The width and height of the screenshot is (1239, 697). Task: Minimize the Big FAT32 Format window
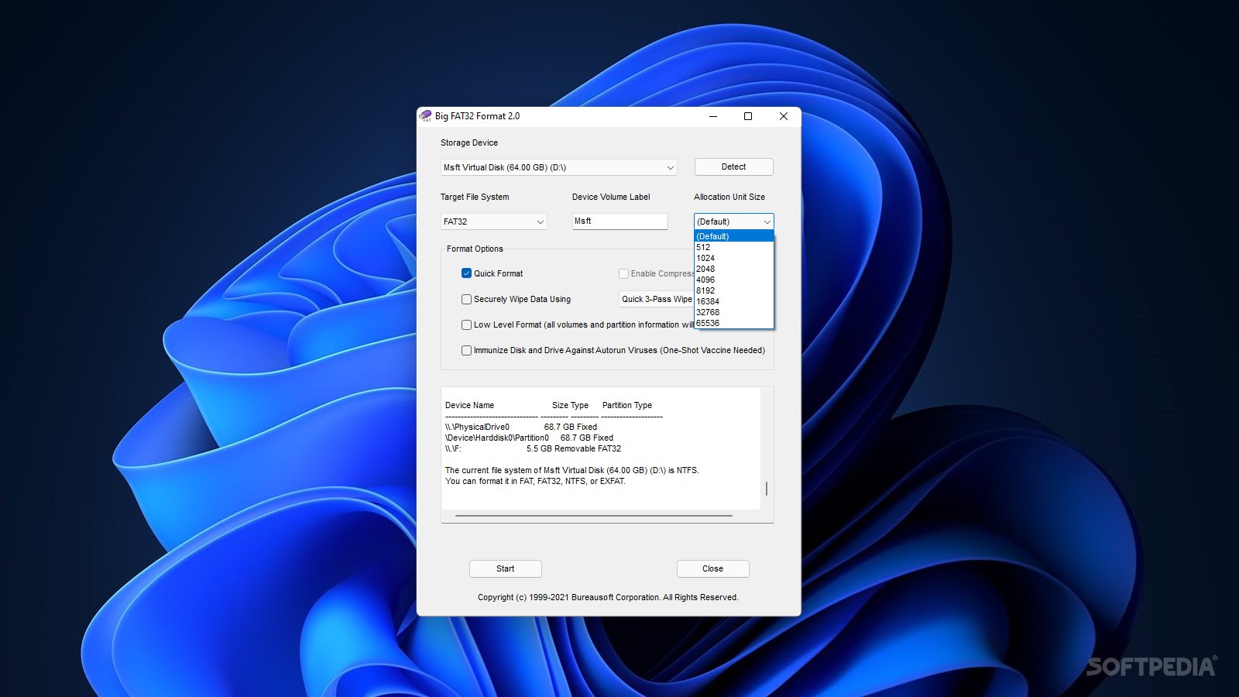[712, 116]
